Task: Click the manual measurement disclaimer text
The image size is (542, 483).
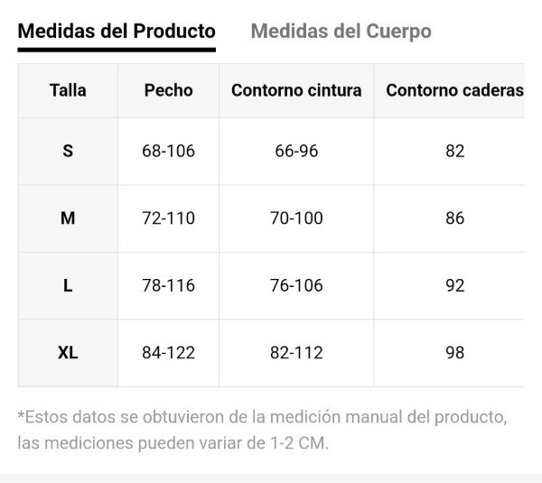Action: pyautogui.click(x=262, y=430)
